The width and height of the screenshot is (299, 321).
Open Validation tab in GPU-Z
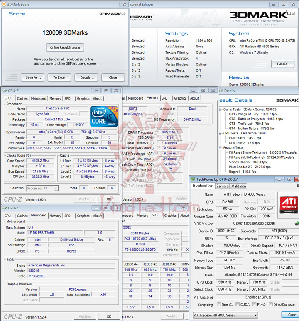click(x=238, y=186)
